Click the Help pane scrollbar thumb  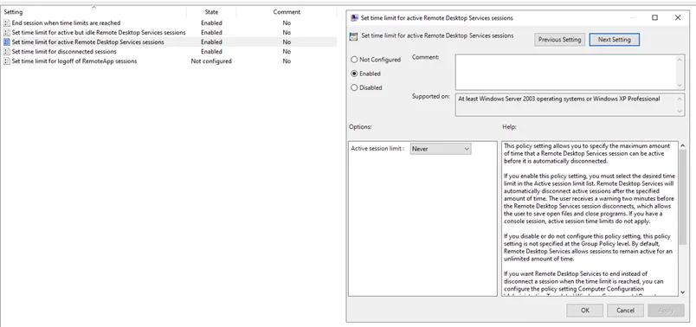[x=682, y=197]
